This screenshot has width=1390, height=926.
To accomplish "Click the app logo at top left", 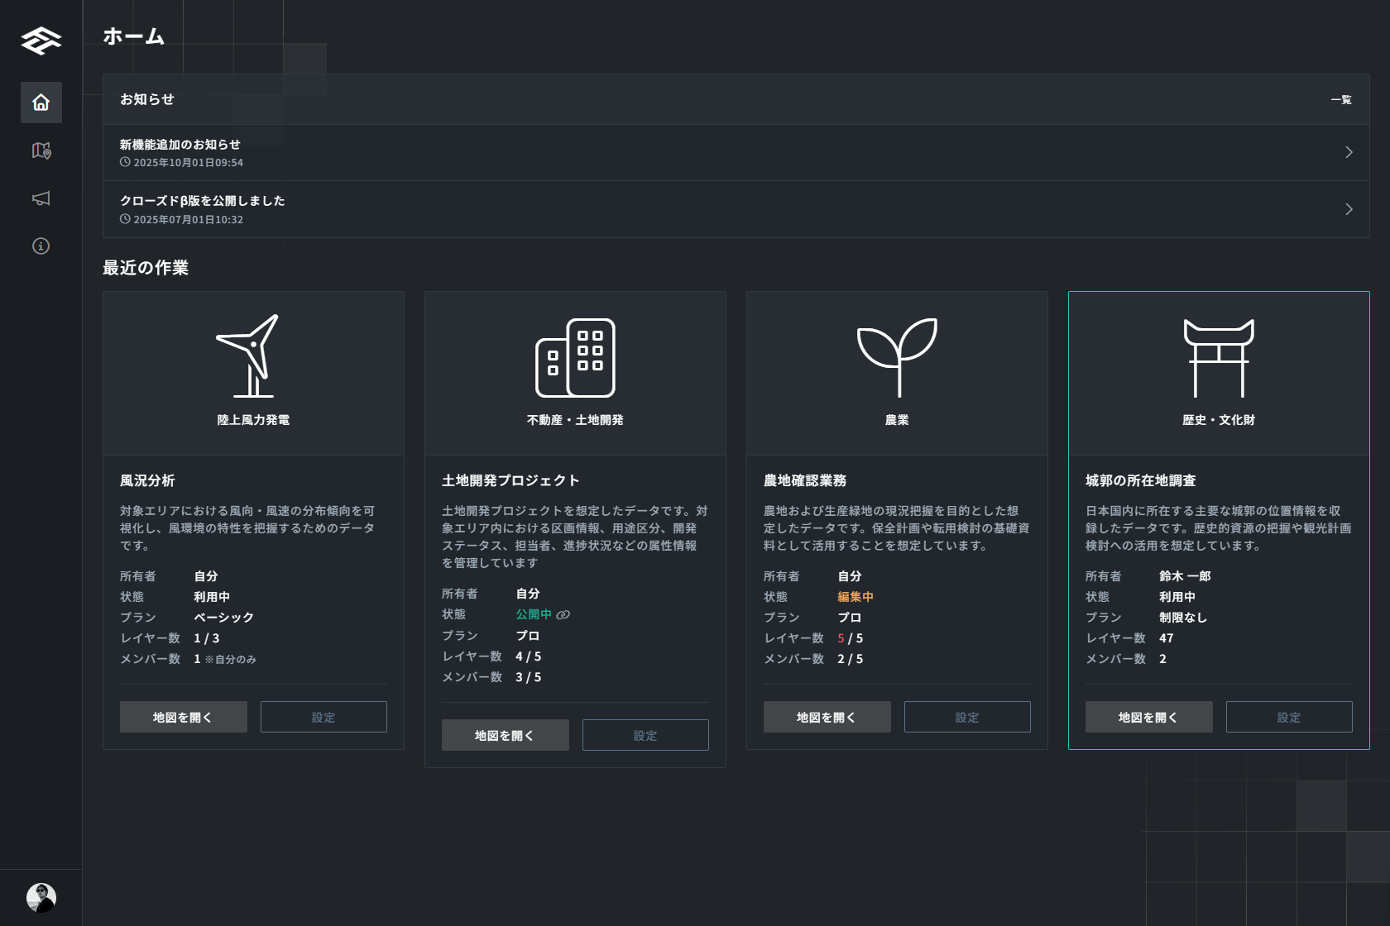I will pyautogui.click(x=41, y=41).
